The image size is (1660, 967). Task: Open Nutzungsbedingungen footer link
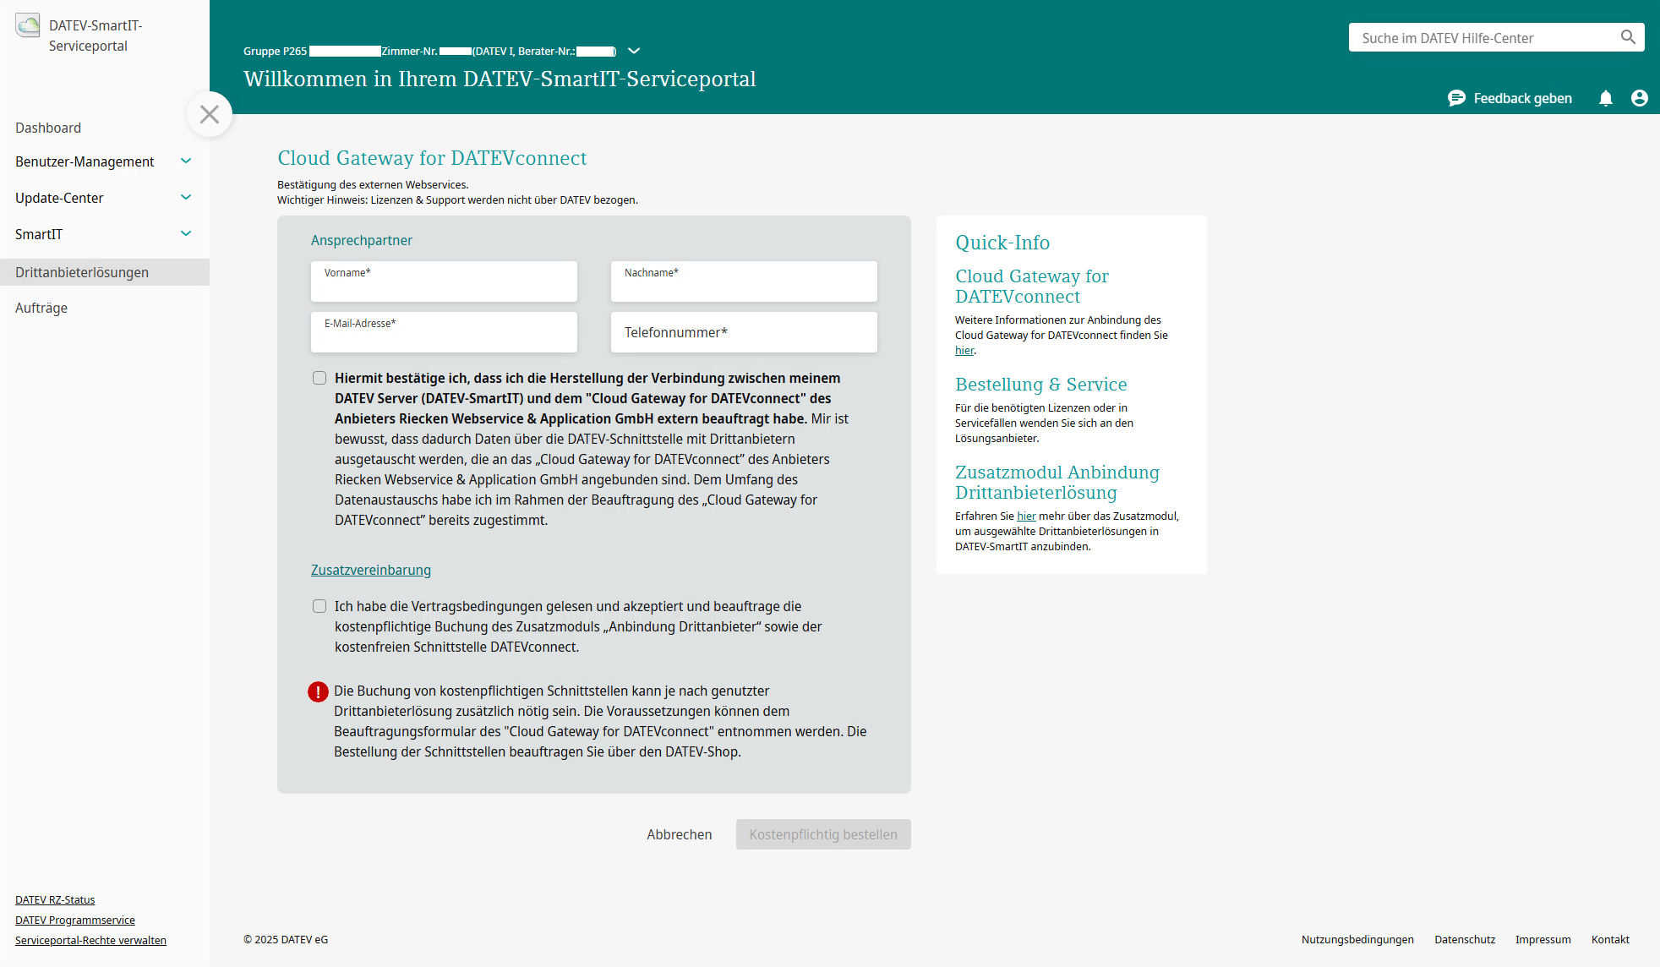click(x=1357, y=939)
